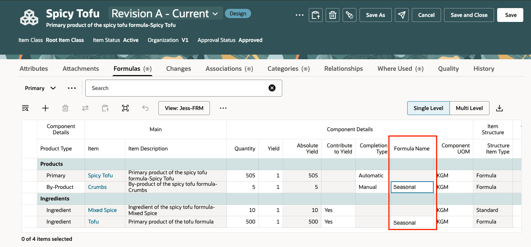This screenshot has width=531, height=247.
Task: Switch to the Attributes tab
Action: [33, 68]
